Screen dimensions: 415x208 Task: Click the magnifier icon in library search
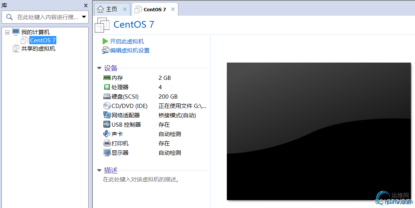coord(9,17)
